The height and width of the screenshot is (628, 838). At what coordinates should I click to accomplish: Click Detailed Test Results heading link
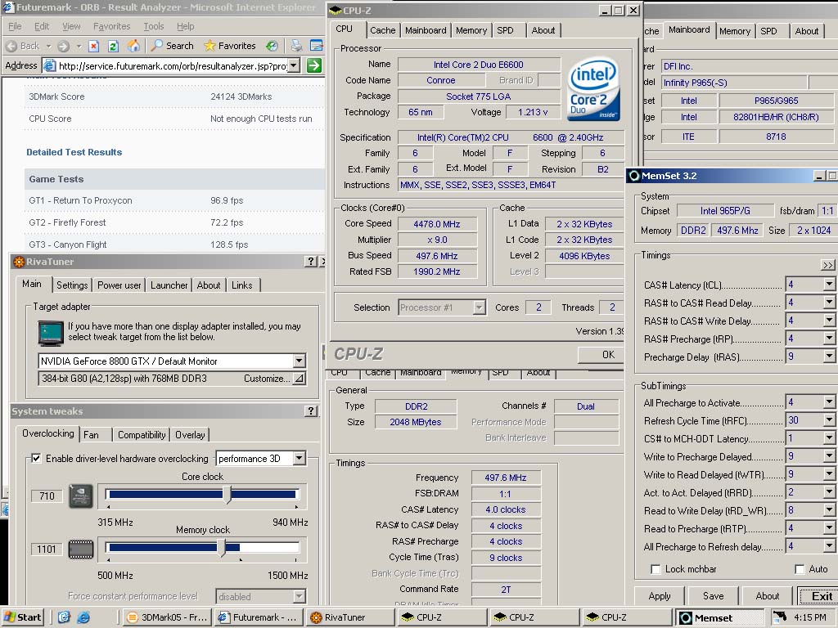(74, 152)
